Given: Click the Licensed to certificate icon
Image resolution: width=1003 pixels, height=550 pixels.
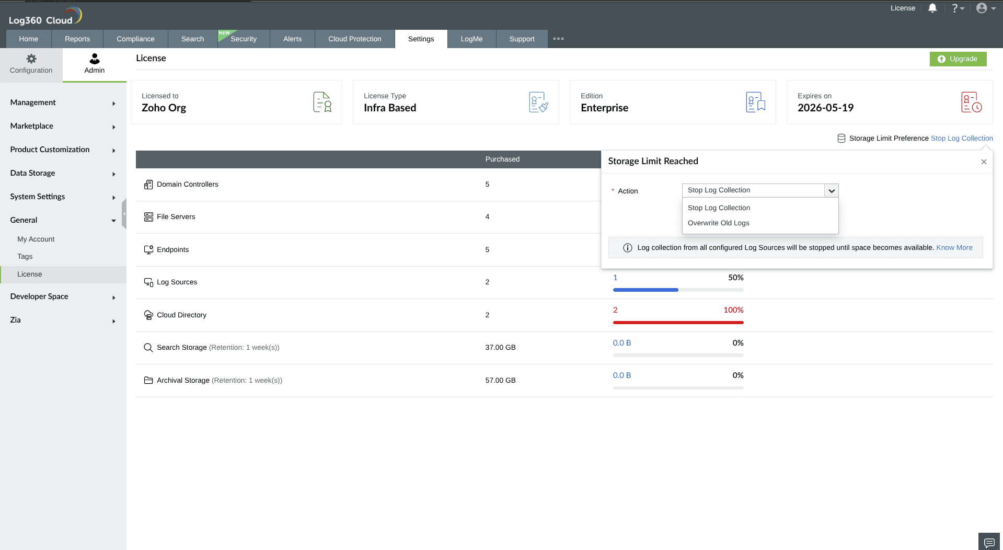Looking at the screenshot, I should [322, 102].
